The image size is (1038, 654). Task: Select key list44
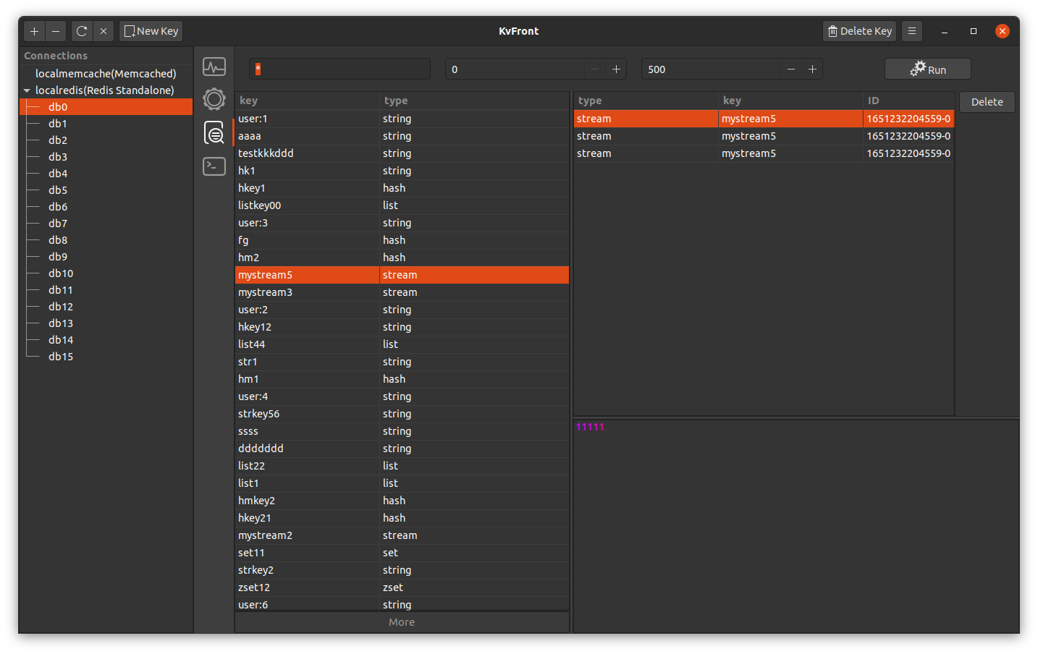(x=402, y=344)
